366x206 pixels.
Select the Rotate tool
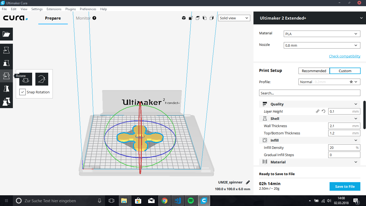tap(6, 76)
